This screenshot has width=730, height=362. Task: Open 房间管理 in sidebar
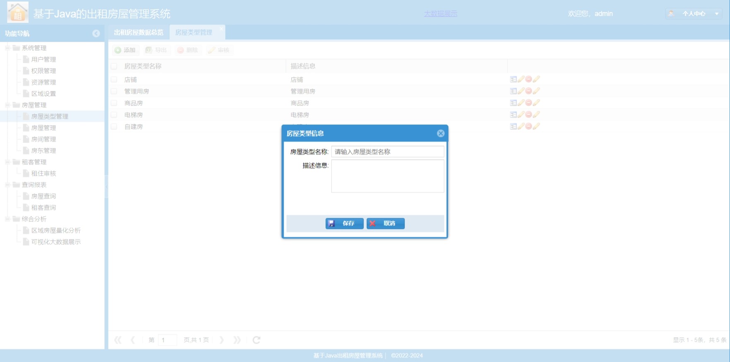tap(43, 139)
